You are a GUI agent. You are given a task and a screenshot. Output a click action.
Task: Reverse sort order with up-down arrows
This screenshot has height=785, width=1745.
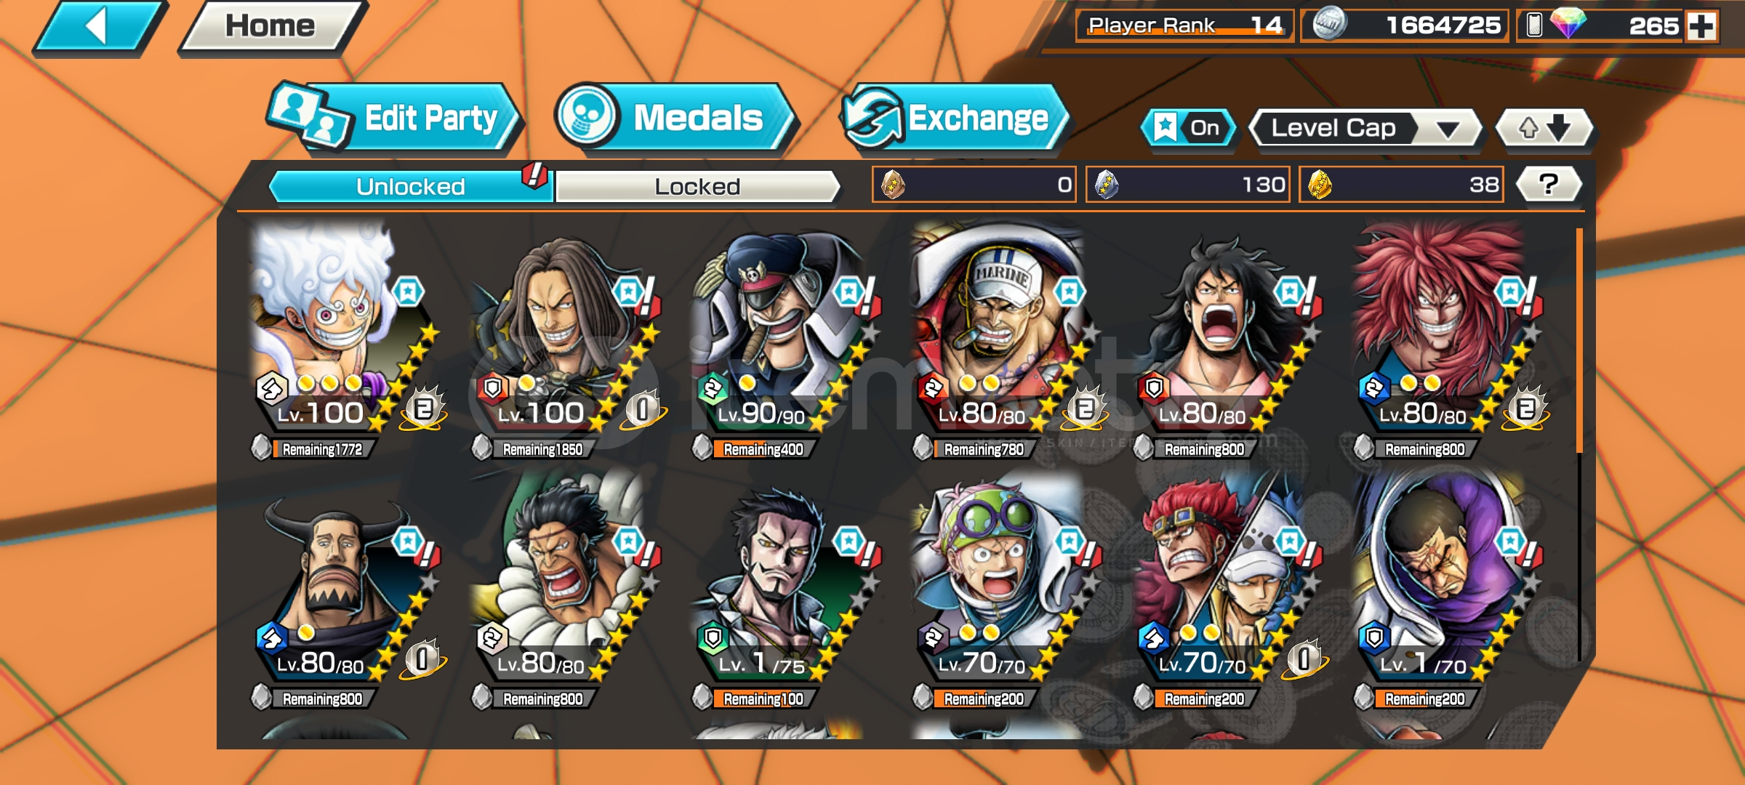pyautogui.click(x=1544, y=129)
